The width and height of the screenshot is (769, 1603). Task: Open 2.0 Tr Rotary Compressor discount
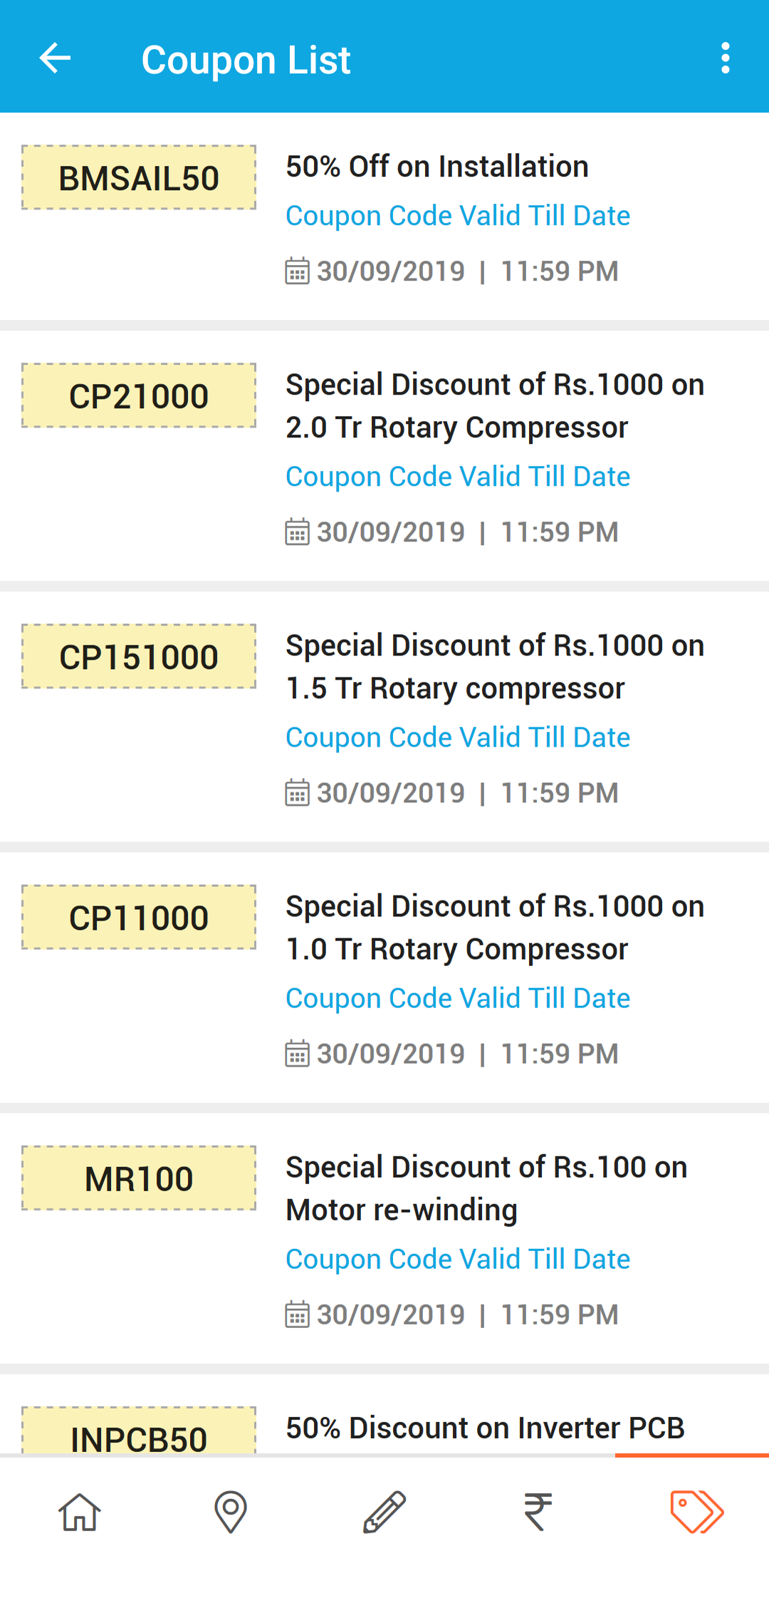pos(495,406)
